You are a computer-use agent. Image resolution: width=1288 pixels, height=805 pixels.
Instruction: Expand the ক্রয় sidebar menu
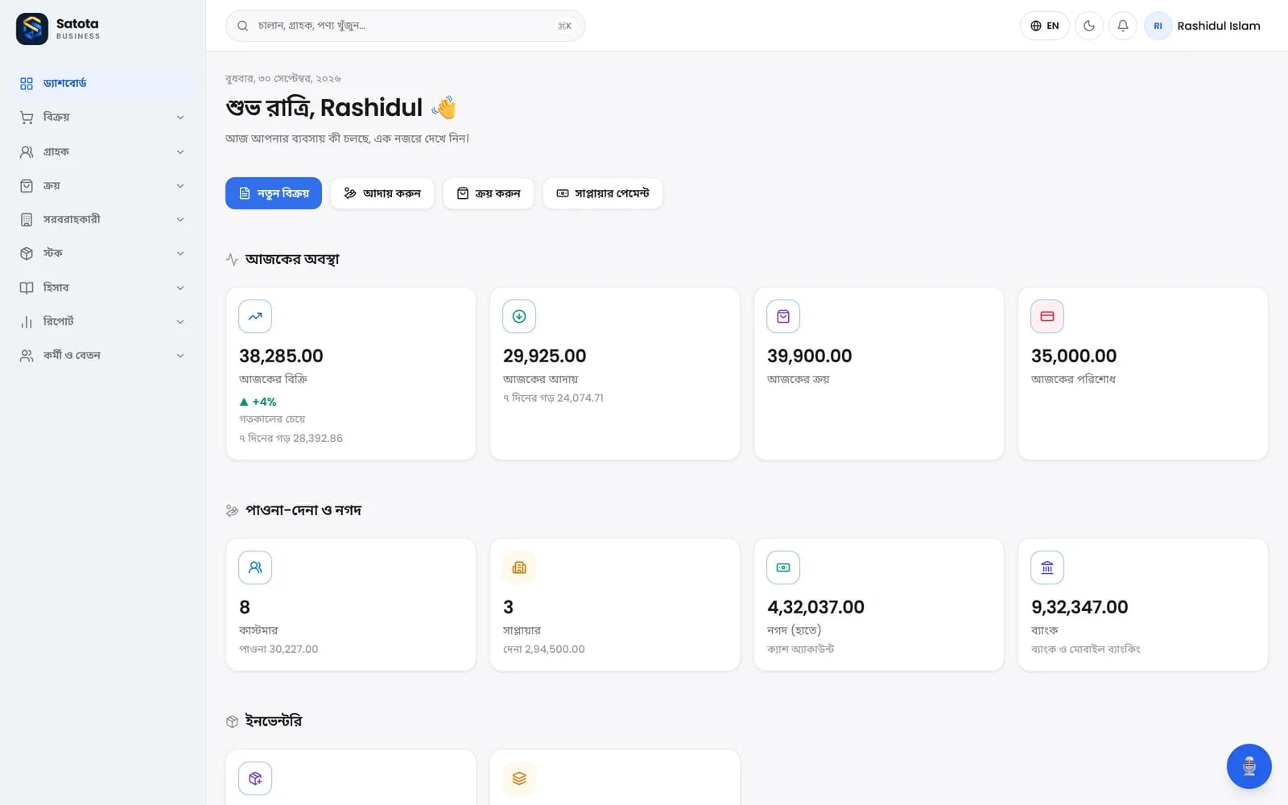(x=103, y=185)
